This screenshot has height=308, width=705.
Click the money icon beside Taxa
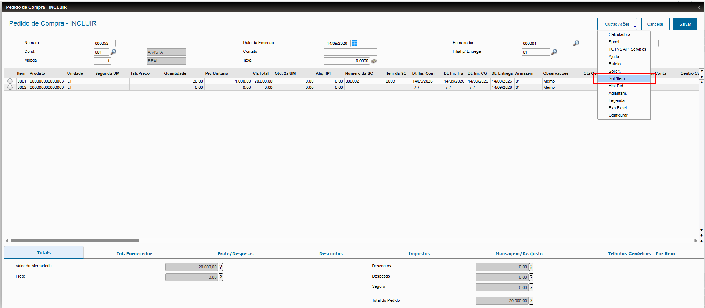tap(374, 61)
